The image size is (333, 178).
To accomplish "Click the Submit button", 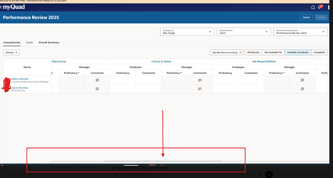I will coord(321,17).
